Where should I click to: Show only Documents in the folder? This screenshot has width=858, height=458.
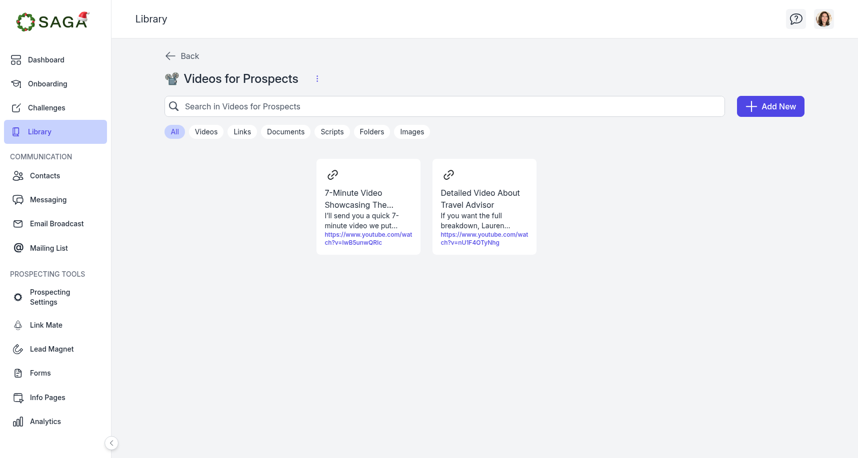[285, 132]
